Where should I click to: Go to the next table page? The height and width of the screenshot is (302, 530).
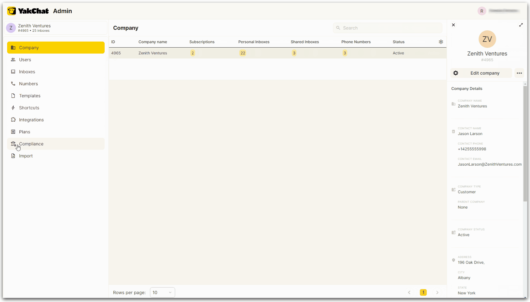[437, 292]
